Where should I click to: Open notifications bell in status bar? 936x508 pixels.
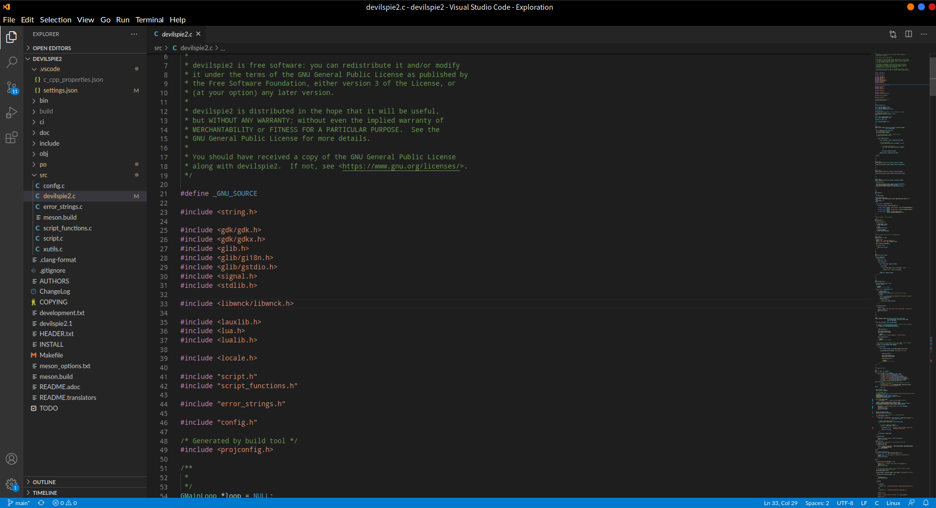926,503
